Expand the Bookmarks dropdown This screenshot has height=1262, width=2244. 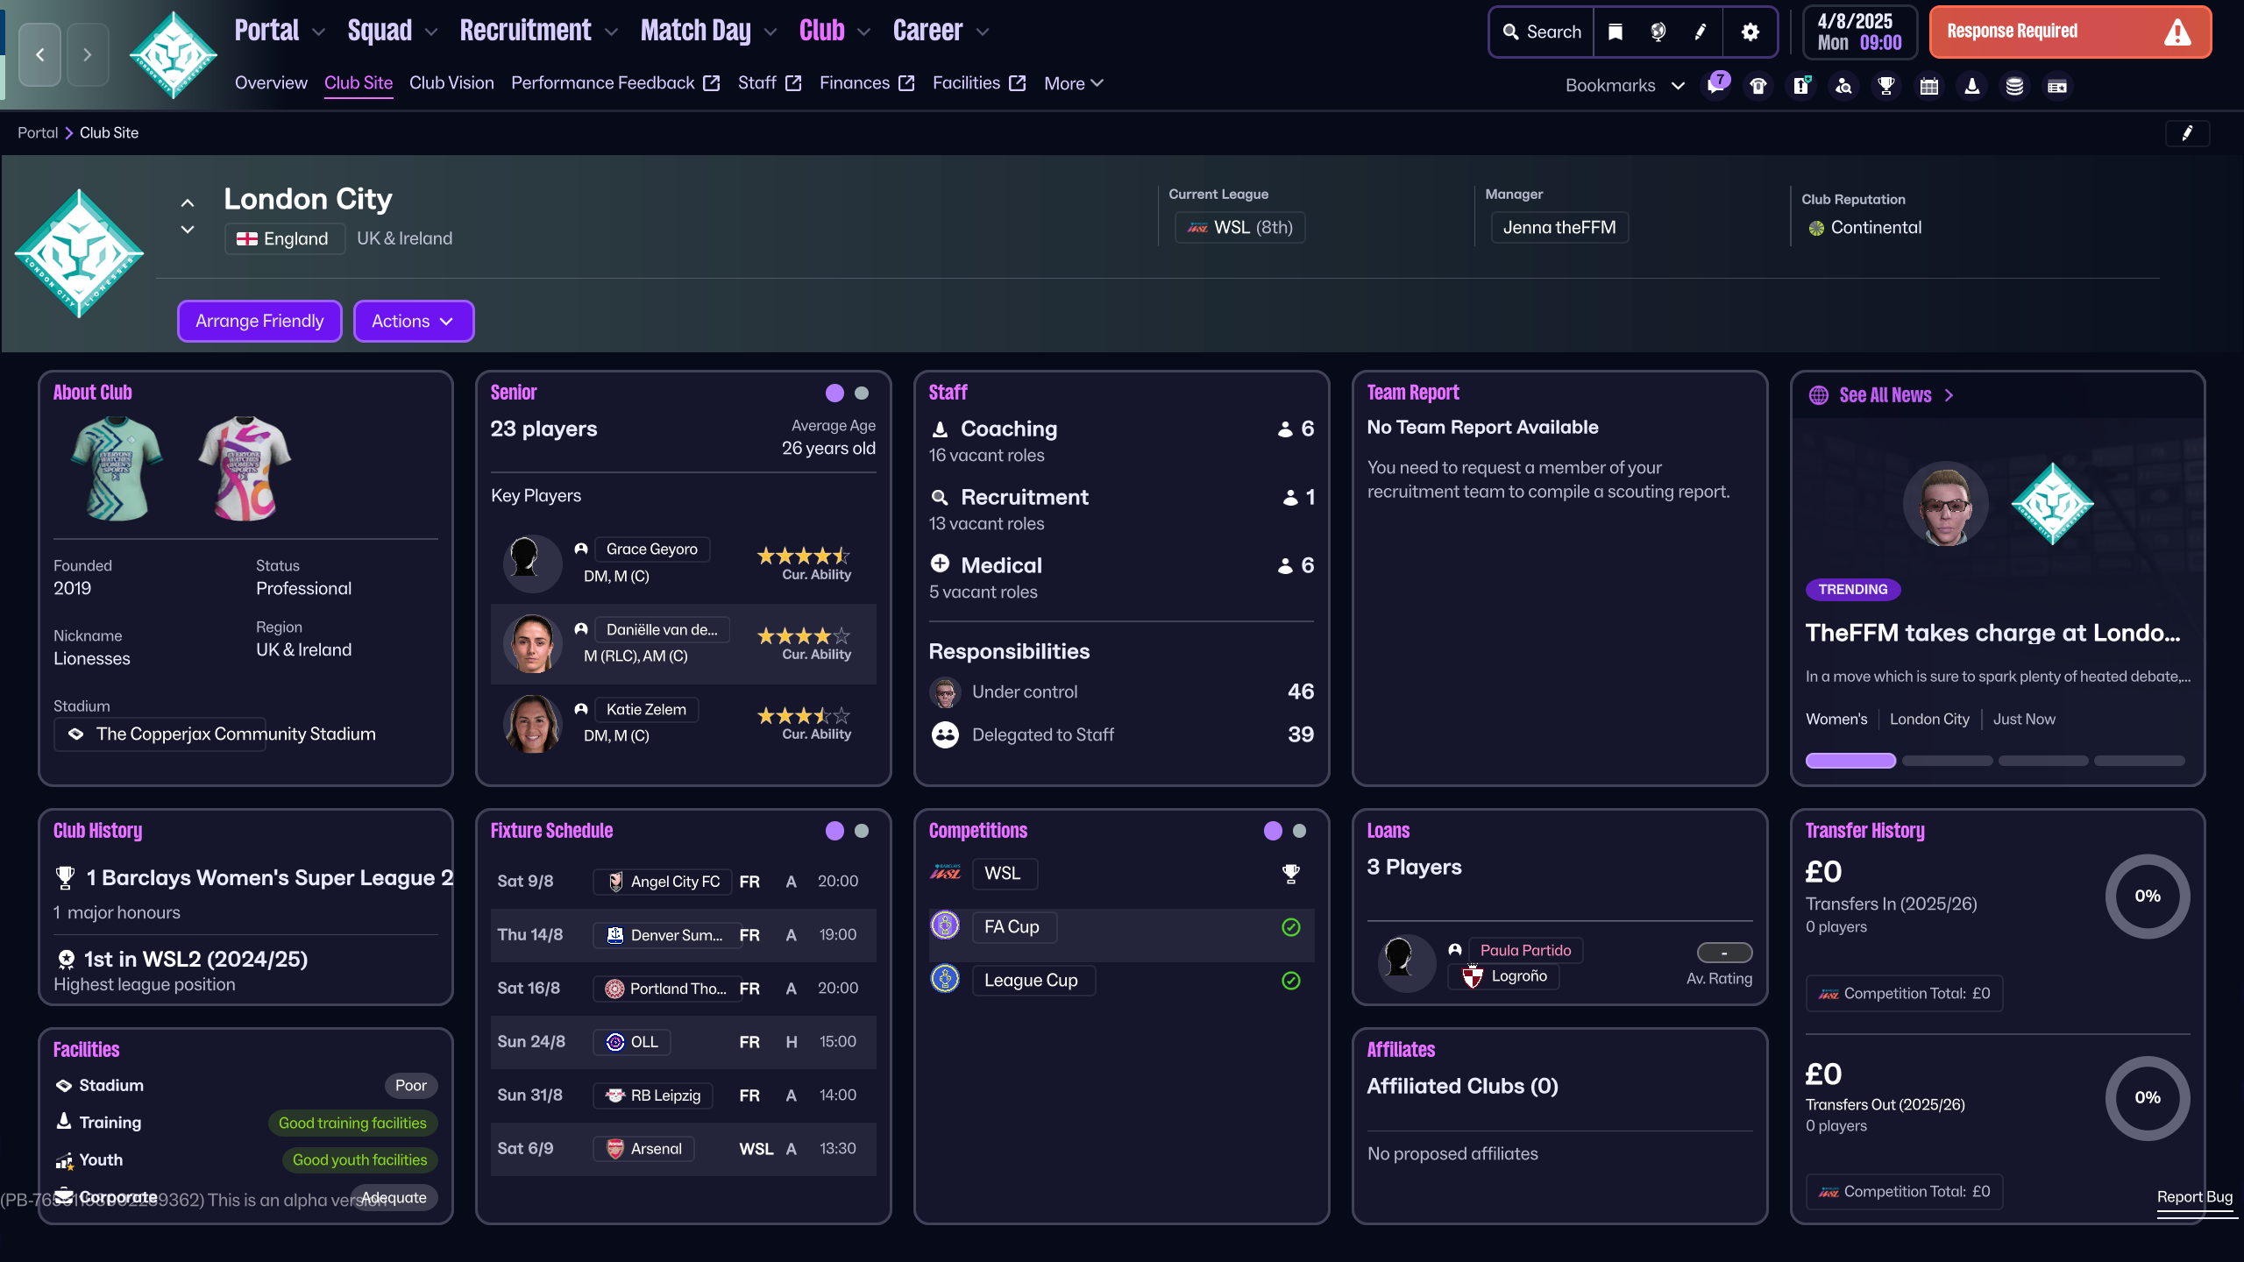point(1624,86)
